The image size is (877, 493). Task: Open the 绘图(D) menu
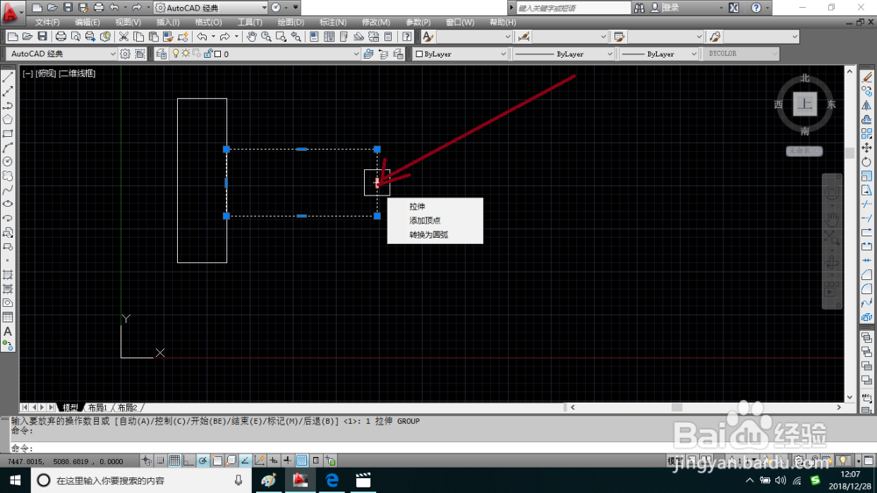click(x=291, y=23)
